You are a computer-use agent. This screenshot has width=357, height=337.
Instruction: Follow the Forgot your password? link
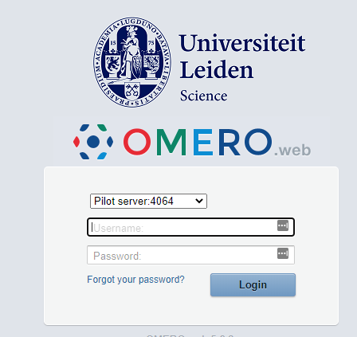click(x=135, y=280)
